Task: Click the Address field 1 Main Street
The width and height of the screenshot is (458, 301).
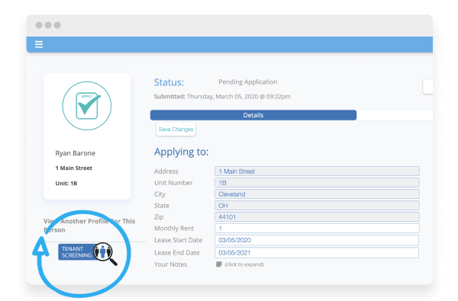Action: click(317, 171)
